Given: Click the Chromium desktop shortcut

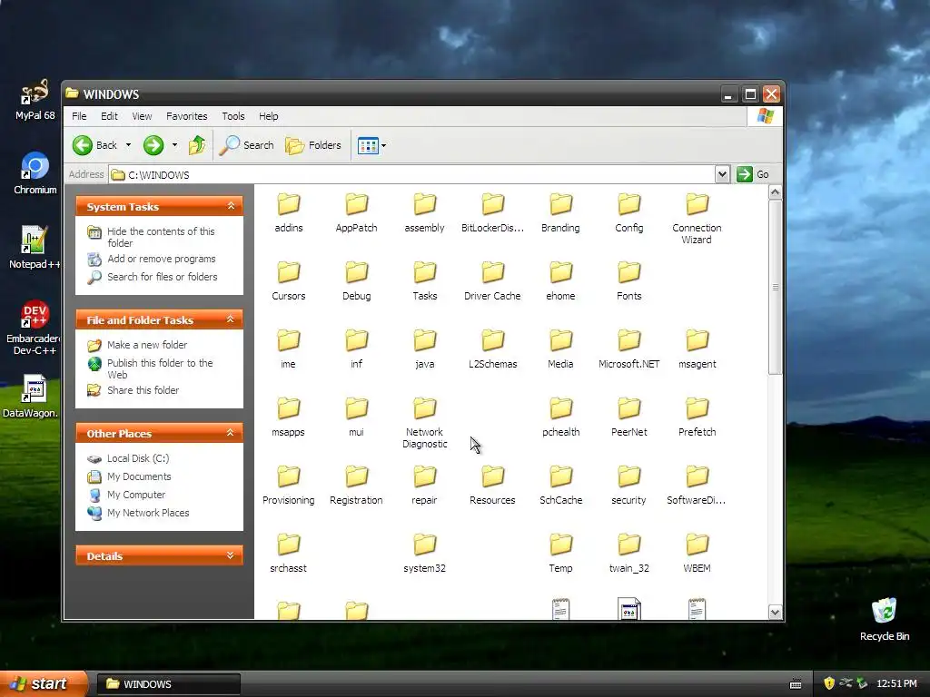Looking at the screenshot, I should coord(35,173).
